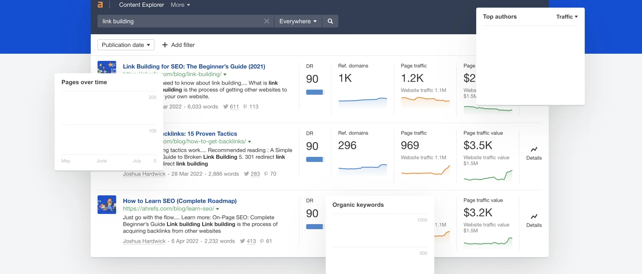
Task: Click the Page traffic value 1.2K
Action: pyautogui.click(x=412, y=78)
